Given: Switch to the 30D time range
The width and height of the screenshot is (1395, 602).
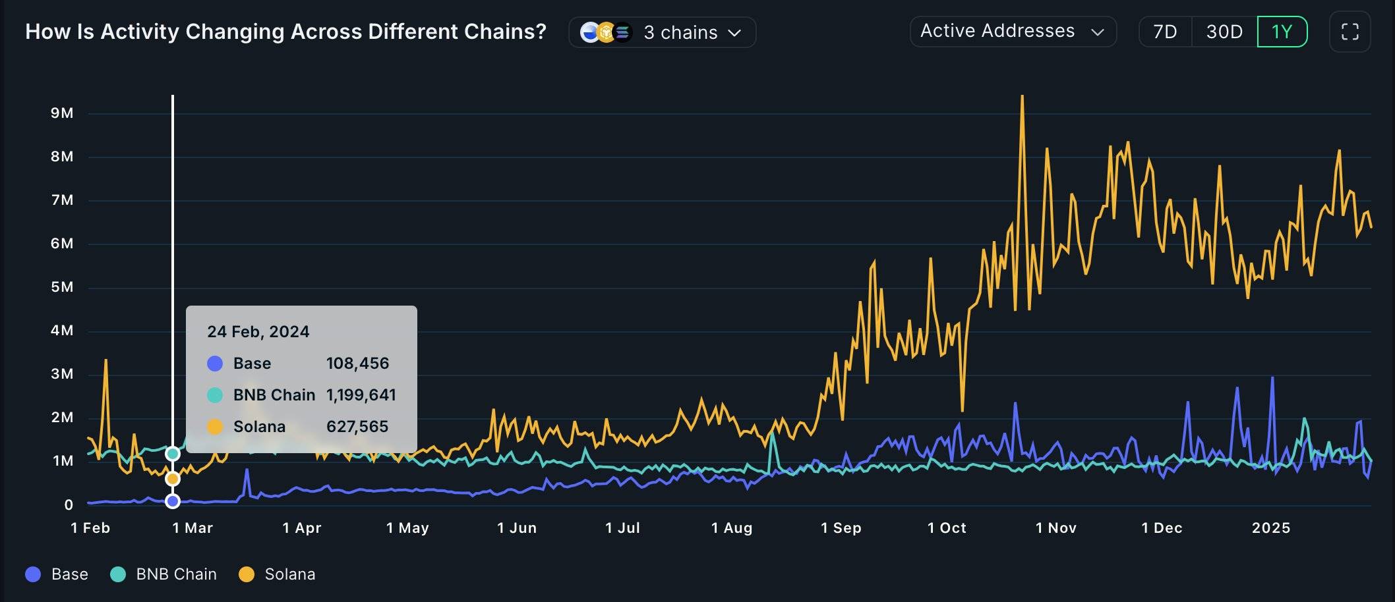Looking at the screenshot, I should point(1224,31).
